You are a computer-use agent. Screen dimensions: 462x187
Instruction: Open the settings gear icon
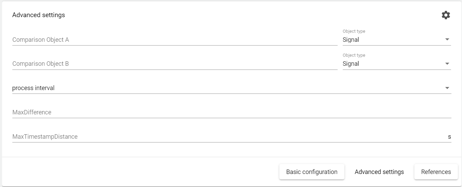[446, 15]
